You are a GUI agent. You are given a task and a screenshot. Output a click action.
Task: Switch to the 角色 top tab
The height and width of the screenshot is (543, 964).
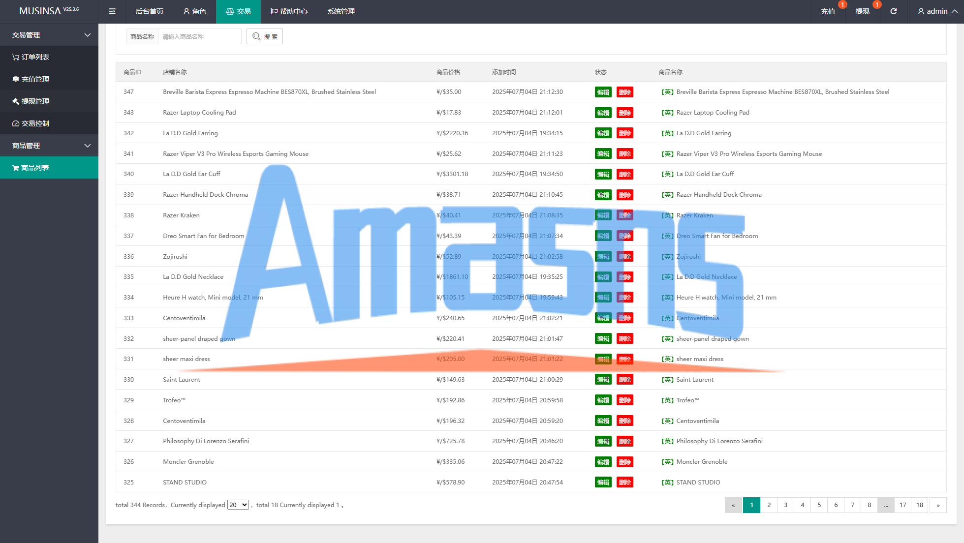tap(194, 11)
